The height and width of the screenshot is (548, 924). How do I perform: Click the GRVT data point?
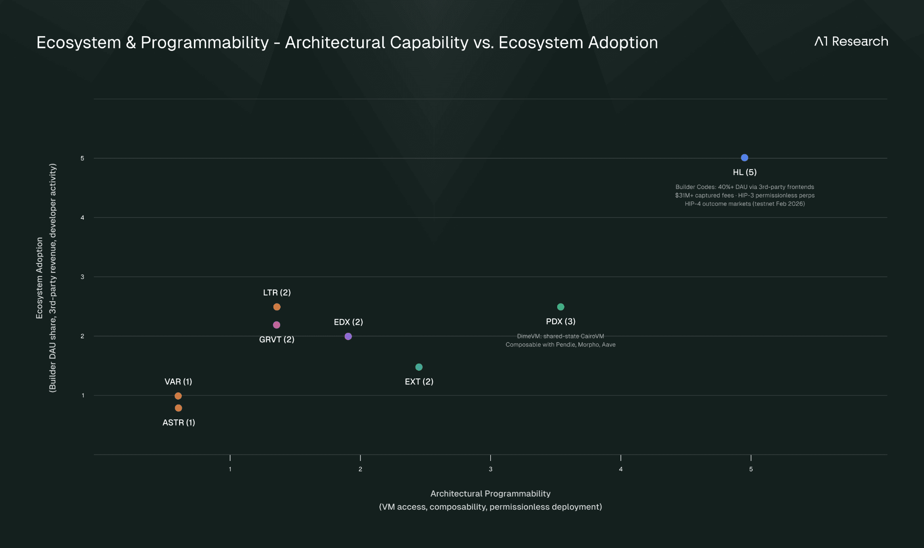click(277, 325)
